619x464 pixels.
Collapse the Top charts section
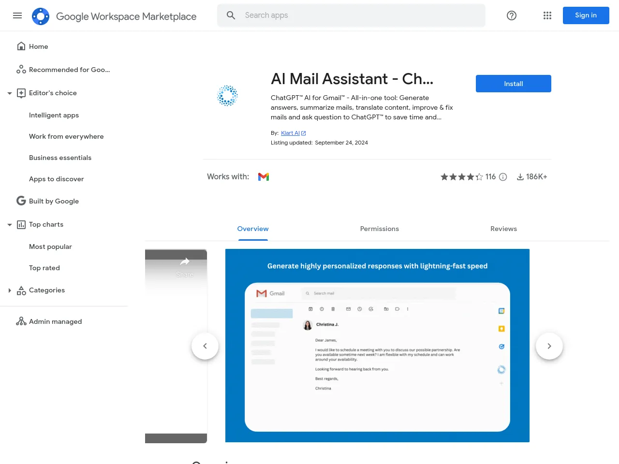[x=10, y=225]
